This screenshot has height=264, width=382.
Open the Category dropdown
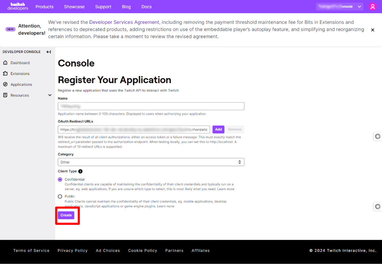(x=151, y=162)
